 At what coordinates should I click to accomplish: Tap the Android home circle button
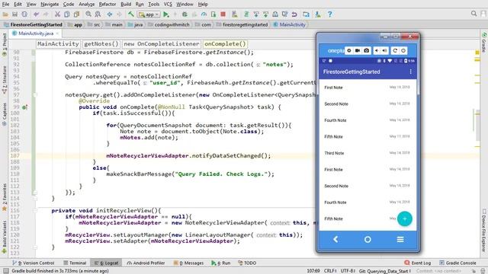(368, 239)
